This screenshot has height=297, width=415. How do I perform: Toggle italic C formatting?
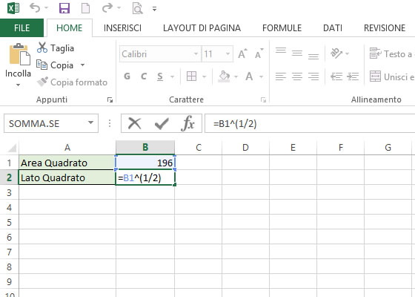[144, 76]
